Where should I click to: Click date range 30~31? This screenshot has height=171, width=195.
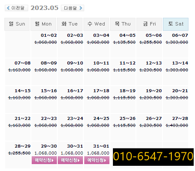75,146
